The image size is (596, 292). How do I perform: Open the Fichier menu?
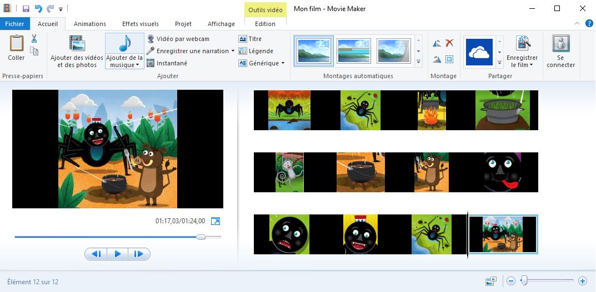pos(14,23)
